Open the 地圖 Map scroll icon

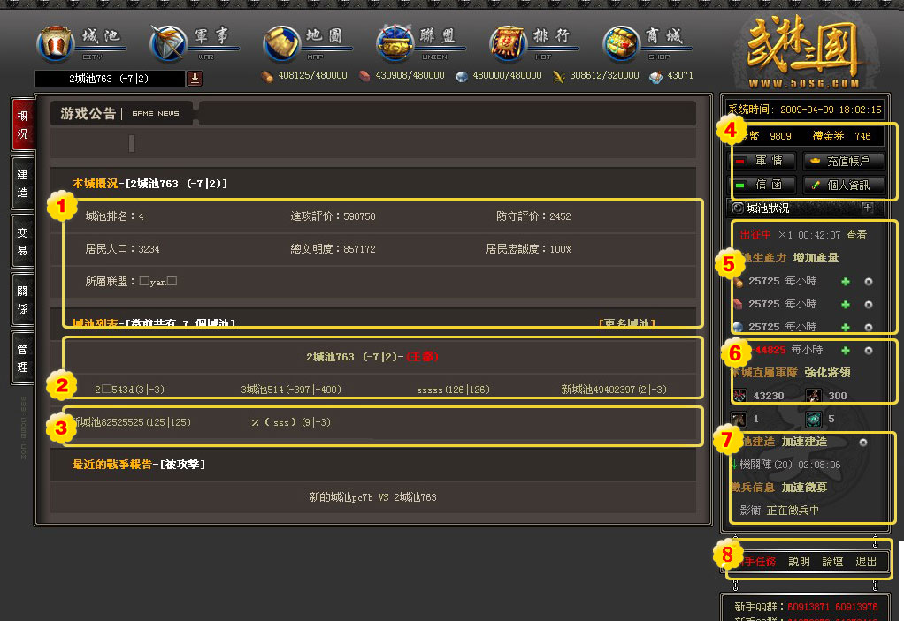point(281,43)
